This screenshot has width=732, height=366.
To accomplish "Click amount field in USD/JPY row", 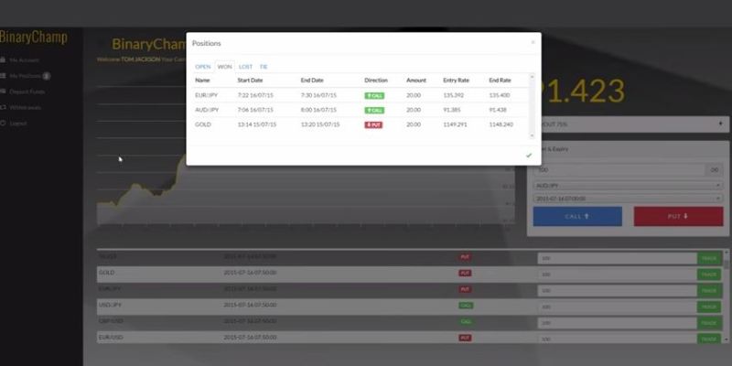I will [x=617, y=307].
